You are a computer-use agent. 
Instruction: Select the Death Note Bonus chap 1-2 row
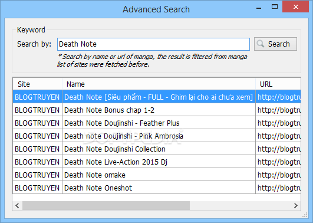(157, 110)
